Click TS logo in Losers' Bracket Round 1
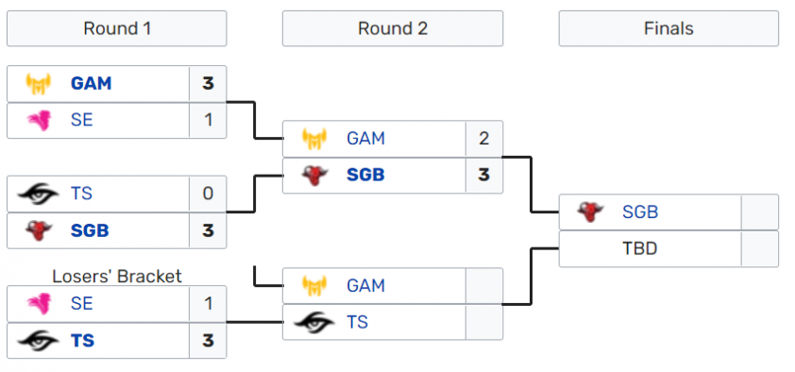This screenshot has width=795, height=372. (x=38, y=341)
